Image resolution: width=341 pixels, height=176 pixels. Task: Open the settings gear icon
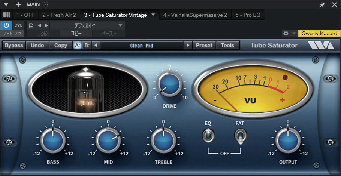pos(286,34)
